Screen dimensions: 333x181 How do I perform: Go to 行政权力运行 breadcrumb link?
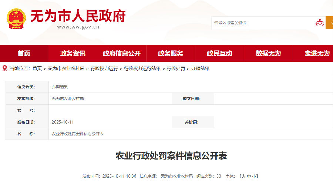pyautogui.click(x=104, y=68)
